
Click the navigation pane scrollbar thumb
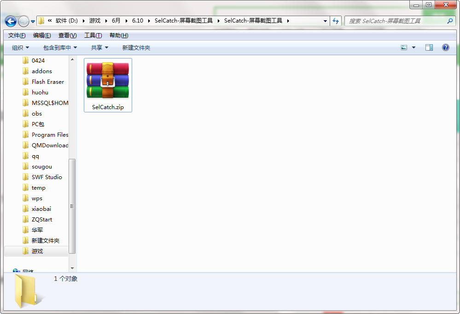point(72,206)
